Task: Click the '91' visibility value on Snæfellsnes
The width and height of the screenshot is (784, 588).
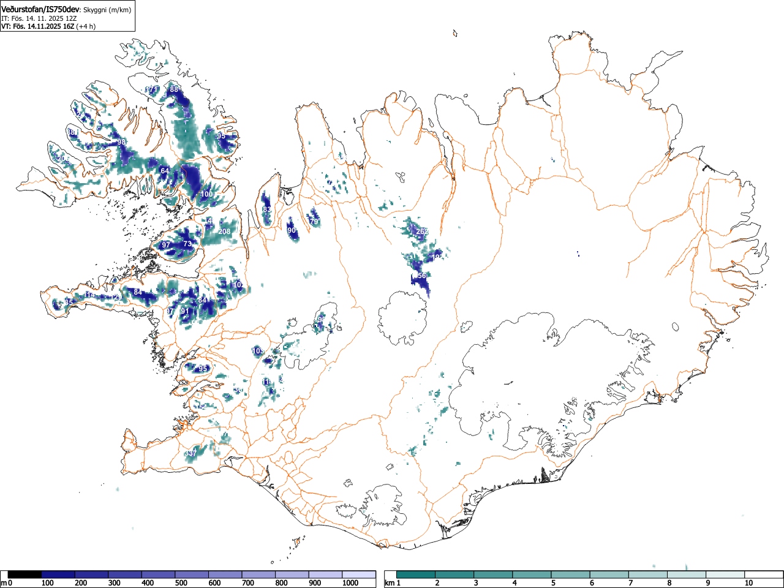Action: pos(185,311)
